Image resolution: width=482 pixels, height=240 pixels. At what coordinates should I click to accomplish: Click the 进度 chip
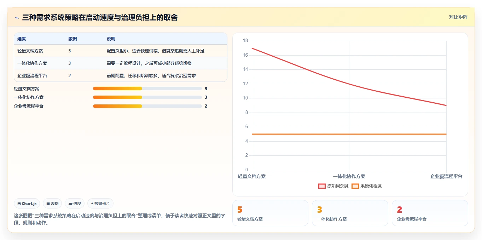click(75, 204)
